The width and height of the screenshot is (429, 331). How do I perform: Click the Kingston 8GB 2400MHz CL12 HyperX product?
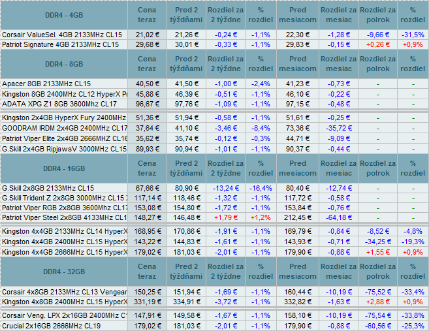point(65,94)
